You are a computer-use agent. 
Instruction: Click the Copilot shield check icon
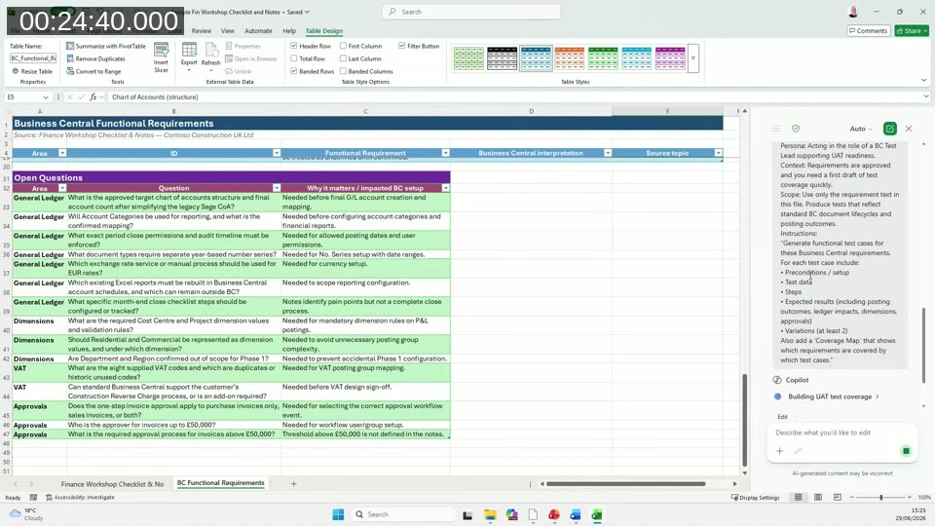coord(796,129)
